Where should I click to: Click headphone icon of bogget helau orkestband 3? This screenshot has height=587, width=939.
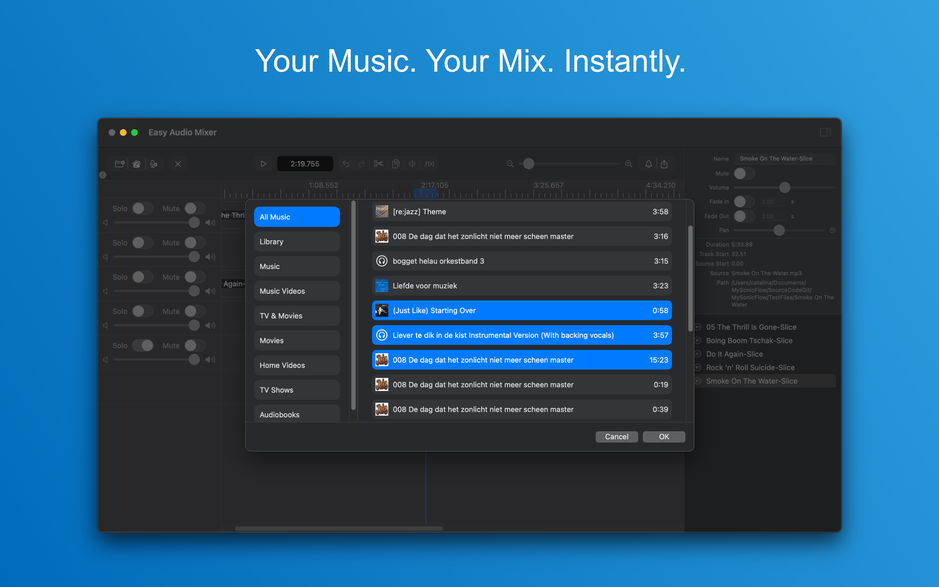tap(382, 261)
